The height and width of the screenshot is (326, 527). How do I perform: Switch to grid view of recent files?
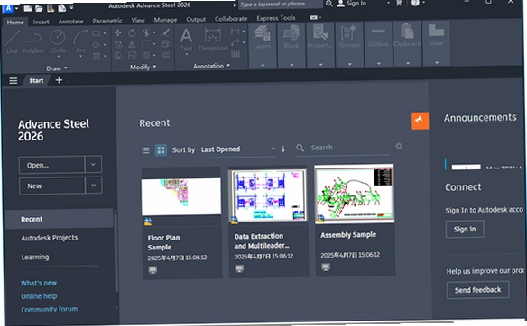click(161, 149)
